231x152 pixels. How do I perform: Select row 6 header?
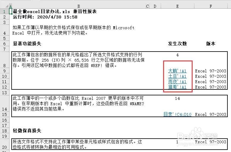pyautogui.click(x=4, y=44)
